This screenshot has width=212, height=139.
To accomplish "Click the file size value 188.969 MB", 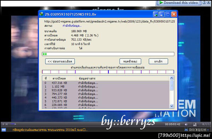I will tap(79, 31).
